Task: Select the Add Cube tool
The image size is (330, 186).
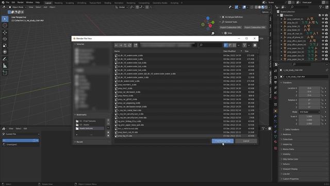Action: (x=5, y=73)
